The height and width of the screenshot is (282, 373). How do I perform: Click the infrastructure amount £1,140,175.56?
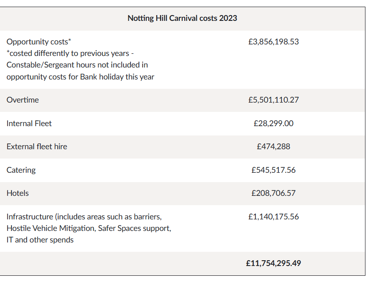pos(274,217)
